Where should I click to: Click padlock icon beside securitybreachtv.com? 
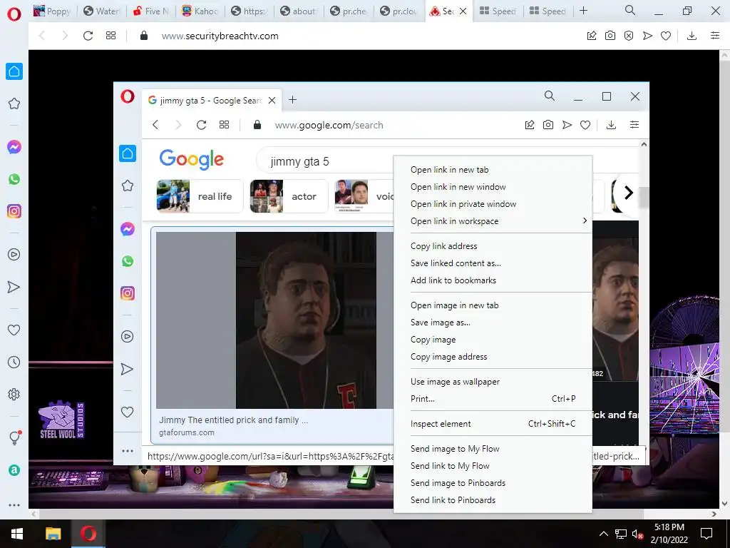(144, 36)
